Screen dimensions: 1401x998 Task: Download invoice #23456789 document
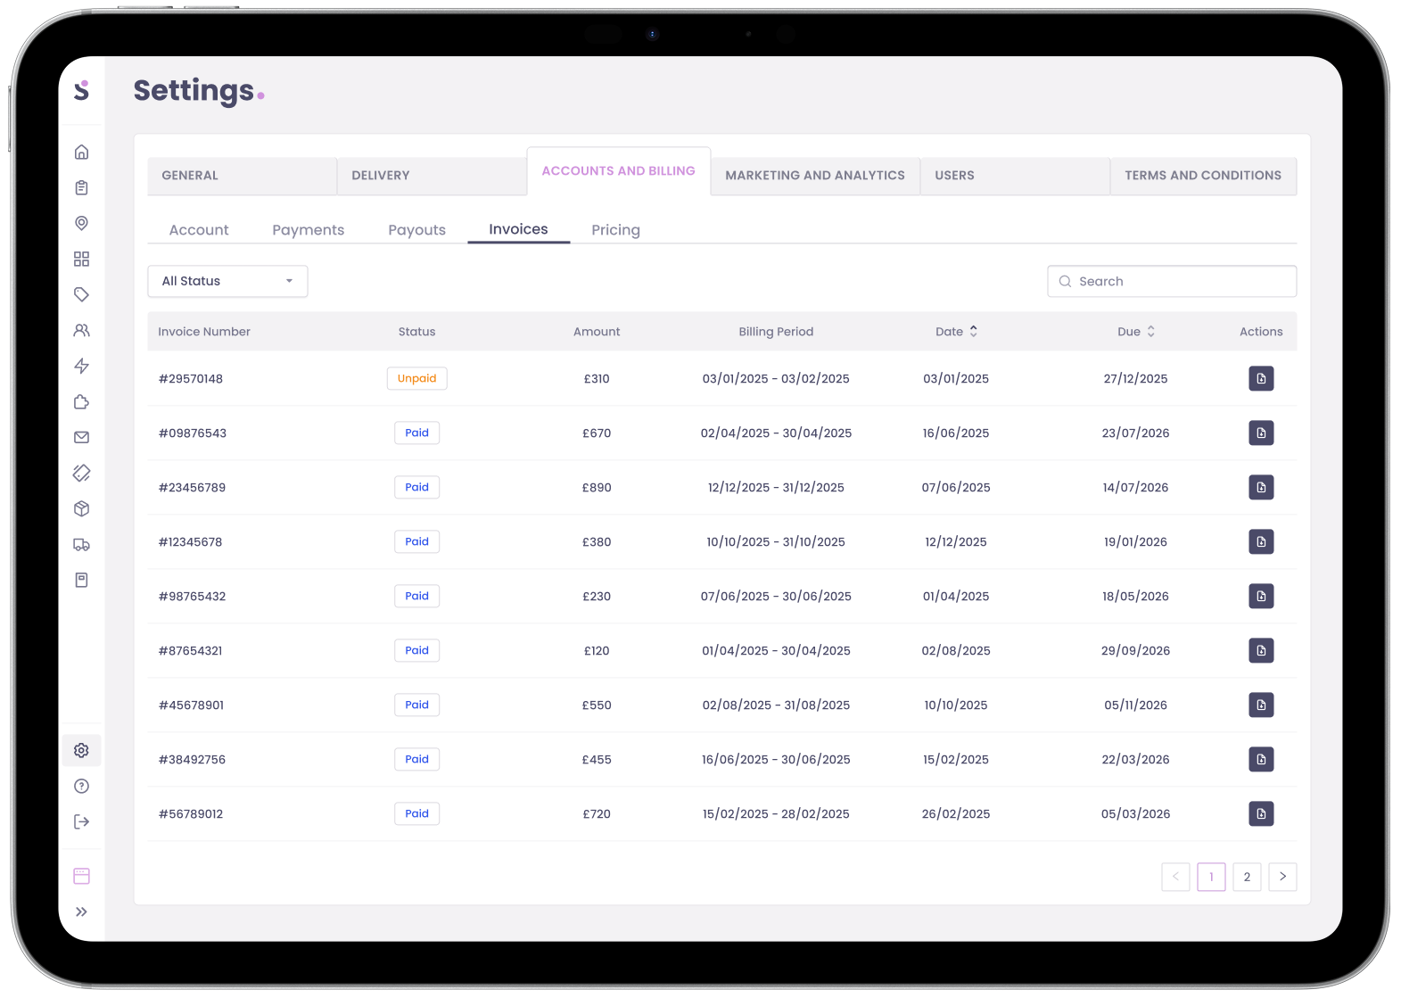click(1261, 487)
